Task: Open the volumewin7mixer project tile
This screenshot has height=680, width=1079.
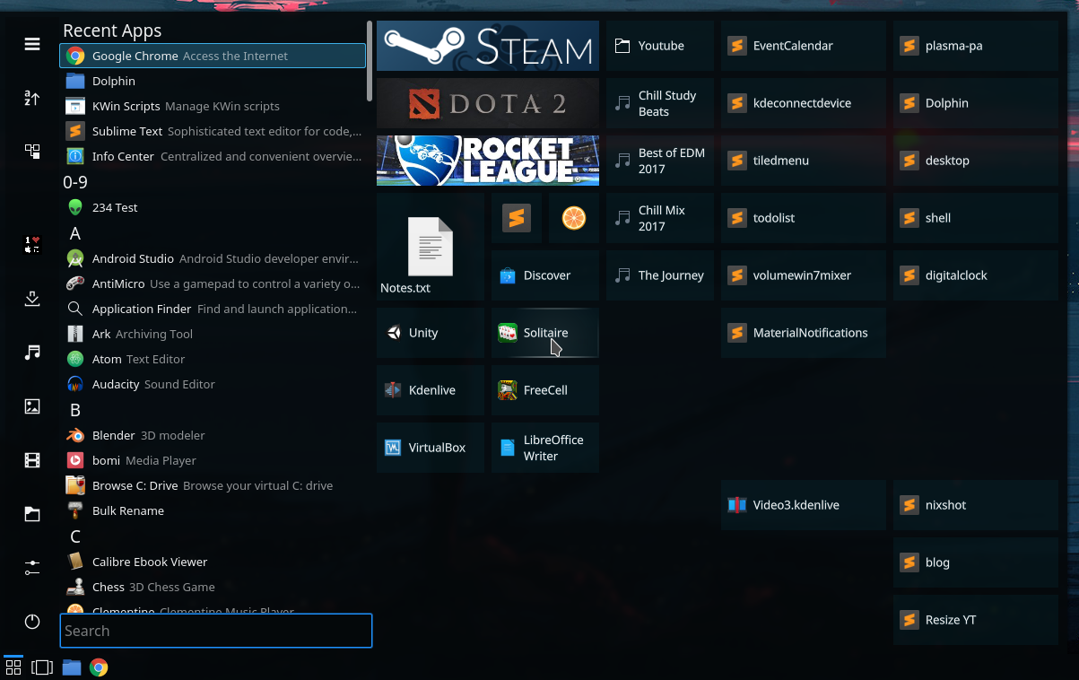Action: pyautogui.click(x=804, y=275)
